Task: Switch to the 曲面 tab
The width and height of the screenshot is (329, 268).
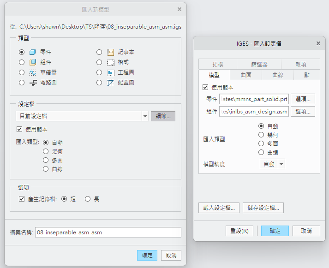Action: pyautogui.click(x=246, y=75)
